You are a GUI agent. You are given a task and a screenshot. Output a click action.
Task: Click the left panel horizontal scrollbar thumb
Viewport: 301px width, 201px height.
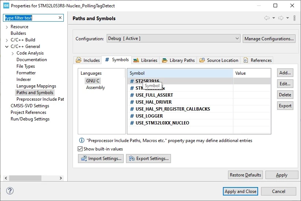[x=25, y=178]
